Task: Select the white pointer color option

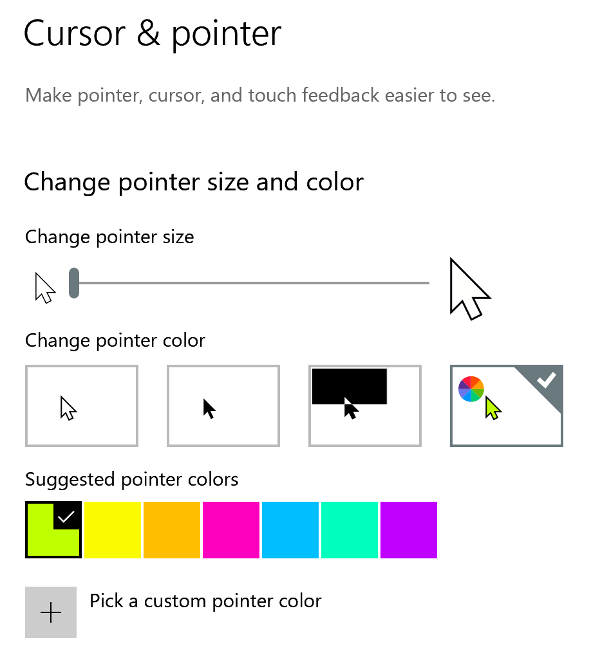Action: click(x=82, y=406)
